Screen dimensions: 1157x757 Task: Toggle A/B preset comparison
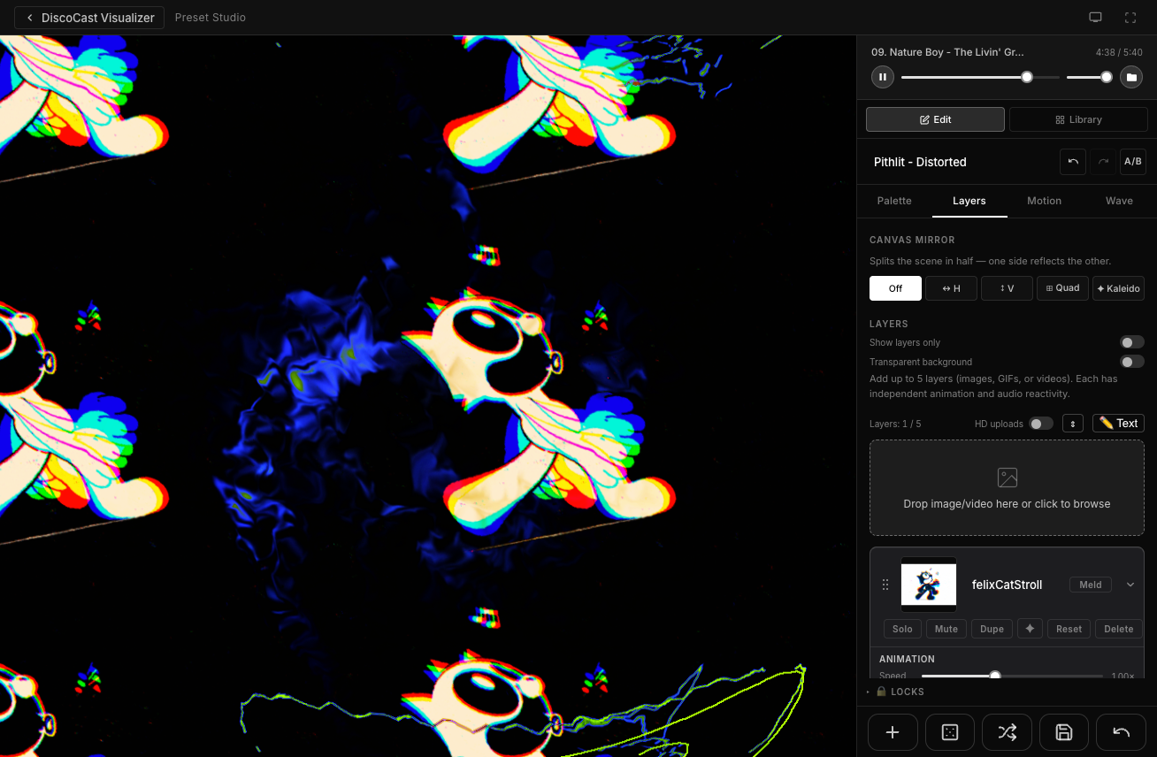click(1132, 162)
